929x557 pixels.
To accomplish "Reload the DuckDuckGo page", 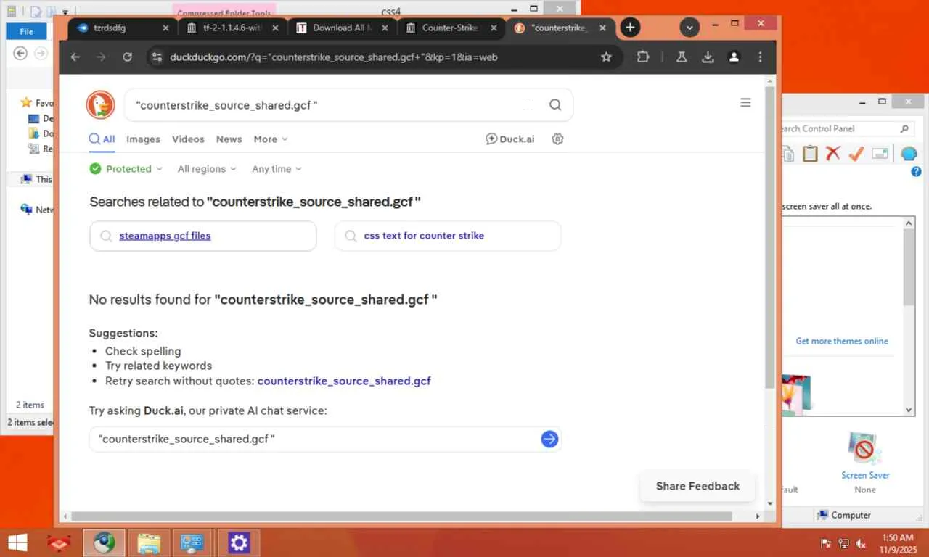I will tap(128, 57).
